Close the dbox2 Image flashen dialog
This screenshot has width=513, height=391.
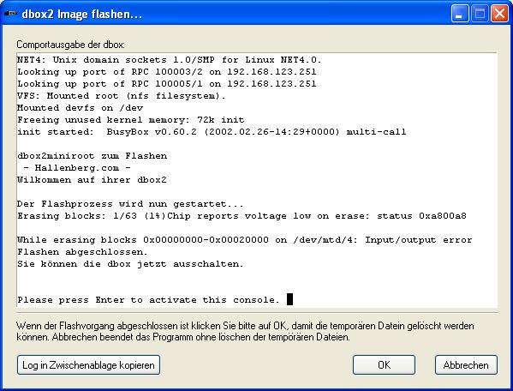pyautogui.click(x=499, y=14)
